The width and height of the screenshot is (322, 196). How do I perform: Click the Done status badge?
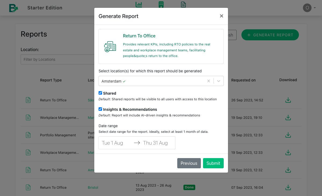[x=189, y=187]
